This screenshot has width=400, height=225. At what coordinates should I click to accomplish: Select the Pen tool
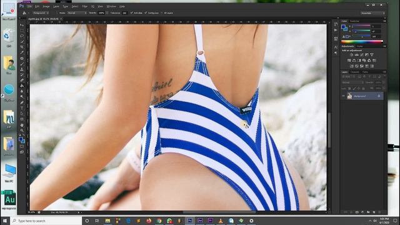pyautogui.click(x=22, y=102)
